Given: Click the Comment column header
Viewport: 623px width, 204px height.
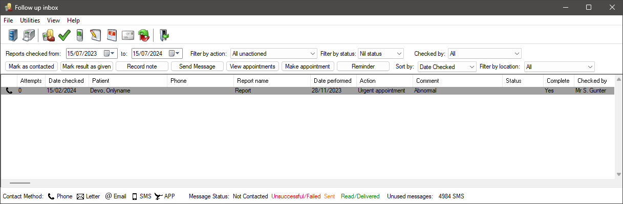Looking at the screenshot, I should pos(458,81).
